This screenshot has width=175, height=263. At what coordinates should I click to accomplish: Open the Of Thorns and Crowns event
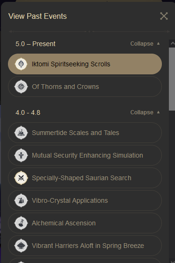pos(85,87)
